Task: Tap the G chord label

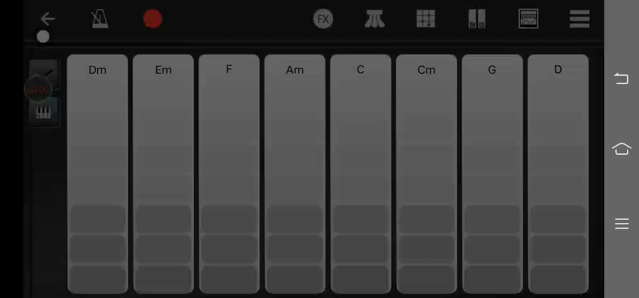Action: pos(492,70)
